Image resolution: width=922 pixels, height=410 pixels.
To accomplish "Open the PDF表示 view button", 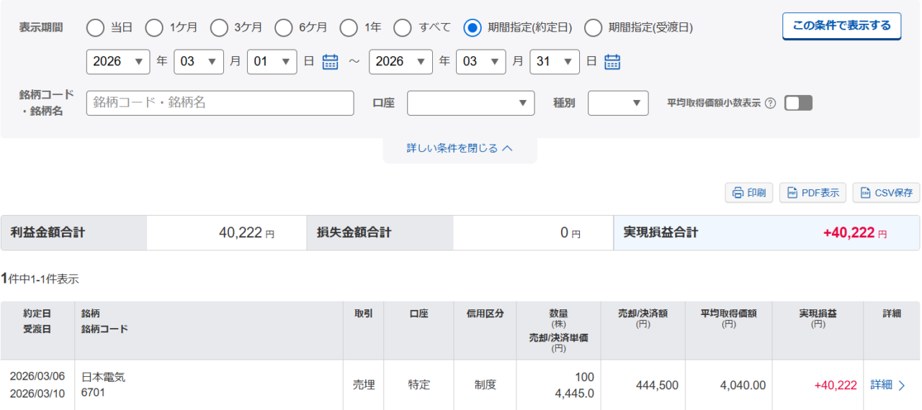I will click(x=813, y=193).
